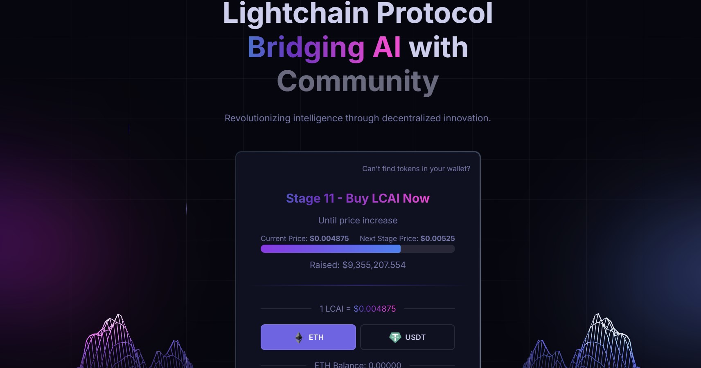Click the small purple wireframe peak left of center
Screen dimensions: 701x368
coord(172,354)
